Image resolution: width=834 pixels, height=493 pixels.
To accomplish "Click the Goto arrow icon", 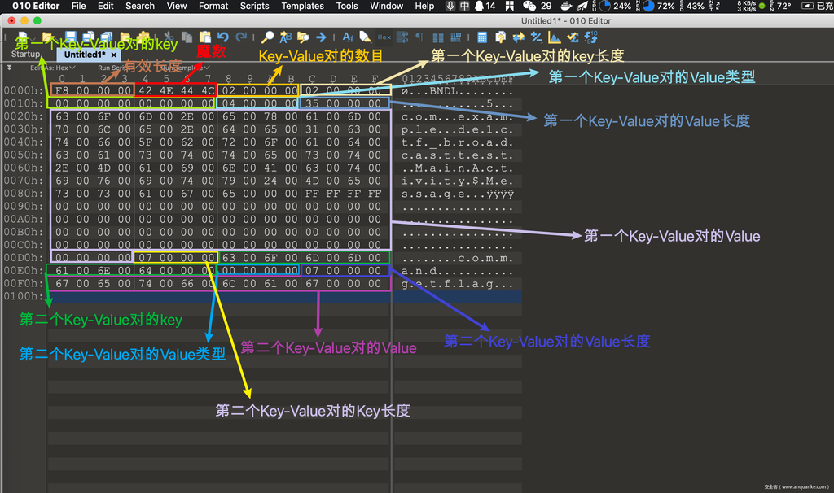I will [x=321, y=37].
